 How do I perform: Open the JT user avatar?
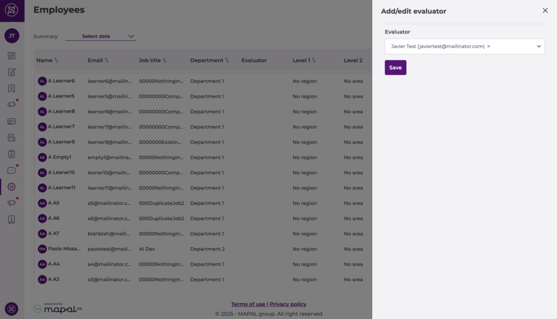tap(11, 36)
